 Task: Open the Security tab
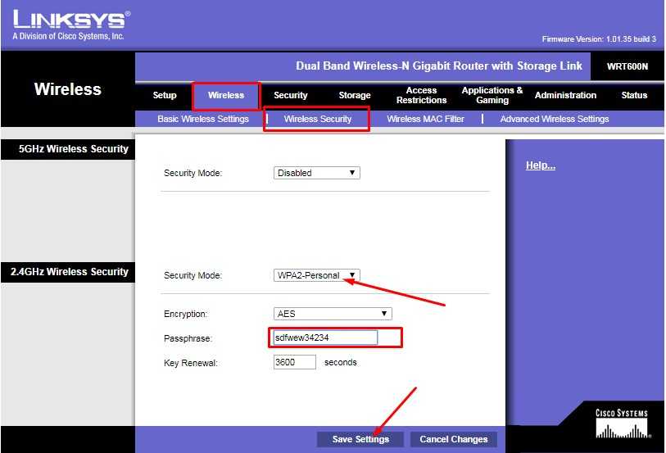tap(290, 95)
